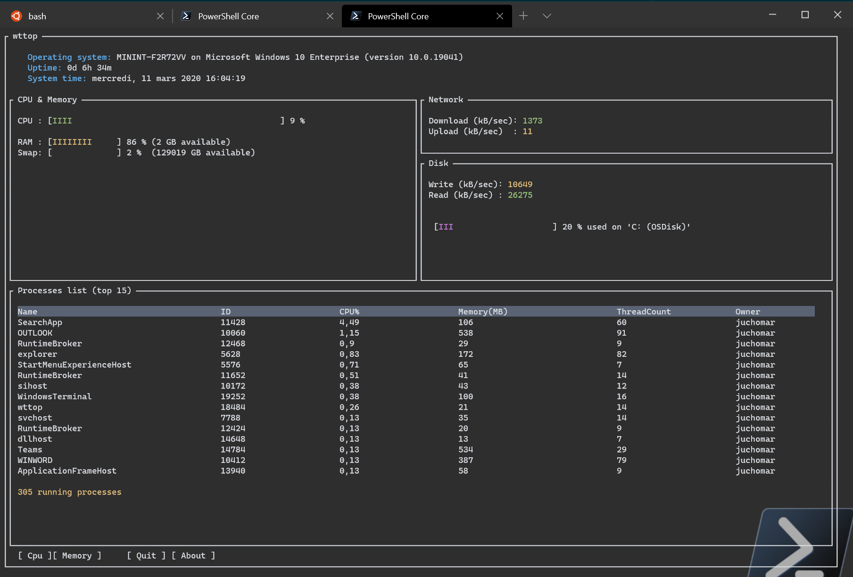Click the C: disk usage bar

click(x=495, y=227)
